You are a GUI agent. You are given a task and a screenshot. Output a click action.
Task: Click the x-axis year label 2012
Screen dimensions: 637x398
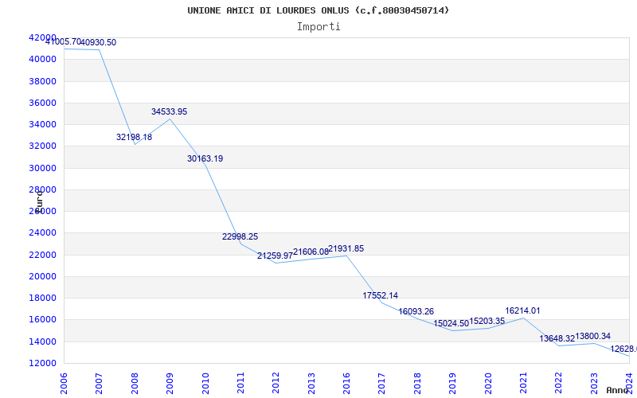(276, 384)
